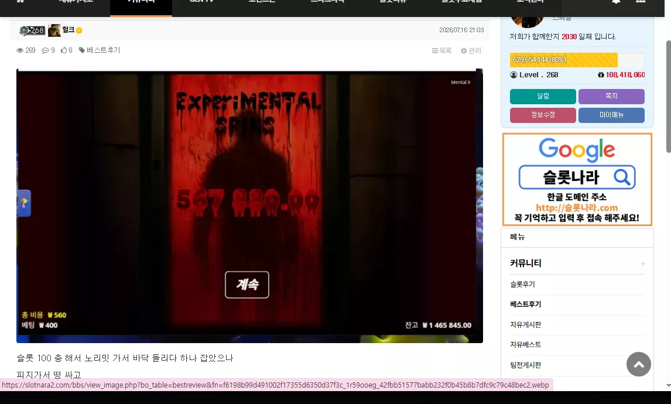Viewport: 671px width, 404px height.
Task: Open 팀전게시판 in sidebar menu
Action: coord(526,365)
